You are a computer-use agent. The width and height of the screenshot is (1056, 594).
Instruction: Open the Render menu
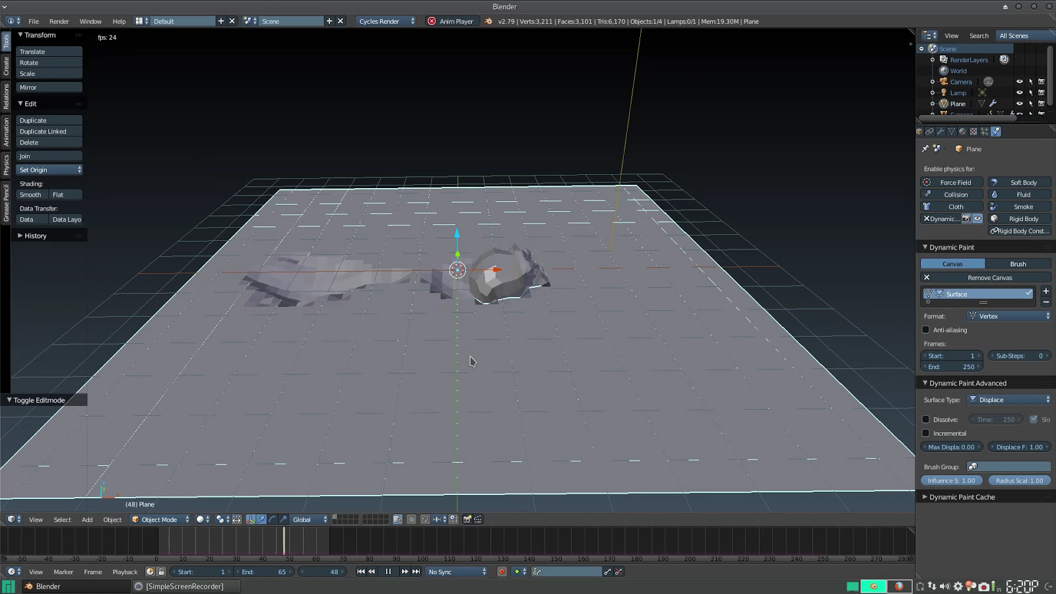point(59,20)
